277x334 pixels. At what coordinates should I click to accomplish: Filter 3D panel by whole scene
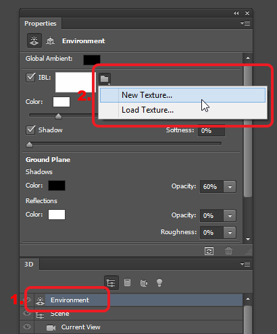(111, 283)
